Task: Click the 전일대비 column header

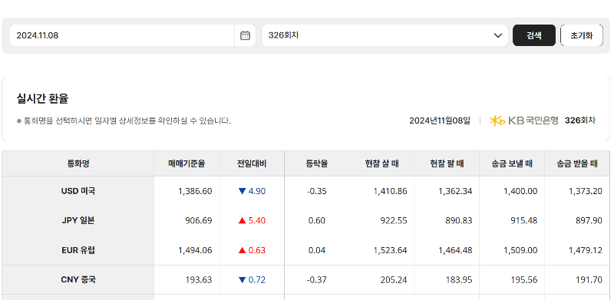Action: pyautogui.click(x=252, y=163)
